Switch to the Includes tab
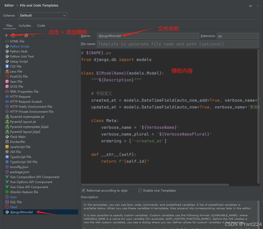263x229 pixels. coord(25,26)
